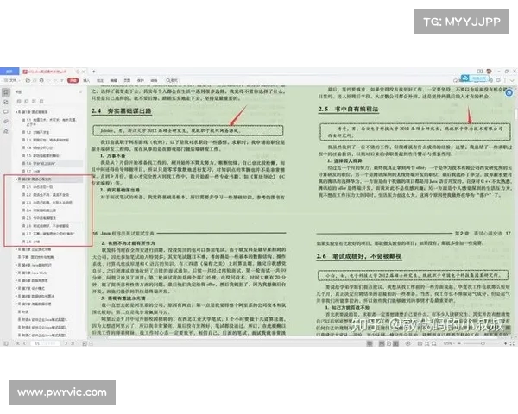Enter full screen with bottom-right corner icon
Screen dimensions: 518x414
(x=512, y=343)
